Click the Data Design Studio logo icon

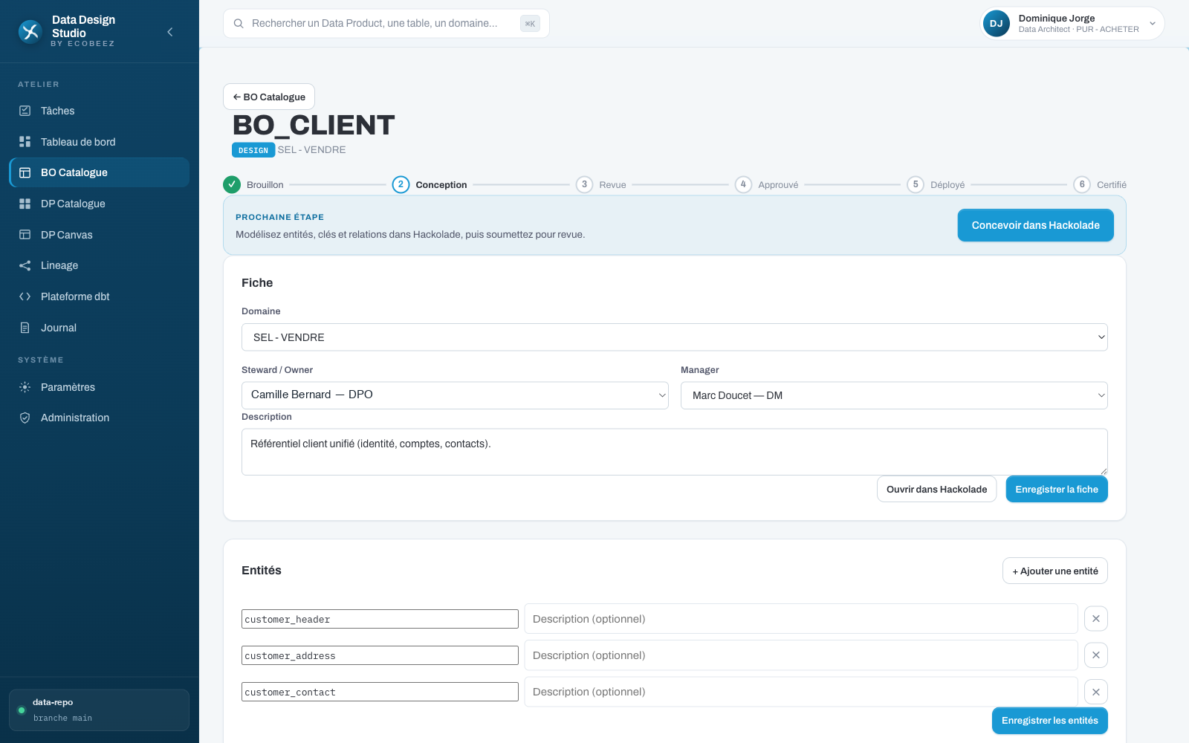[x=30, y=31]
